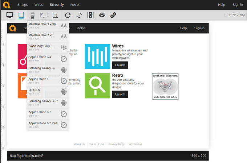Open Retro in the top navigation
Viewport: 247px width, 163px height.
(x=74, y=5)
